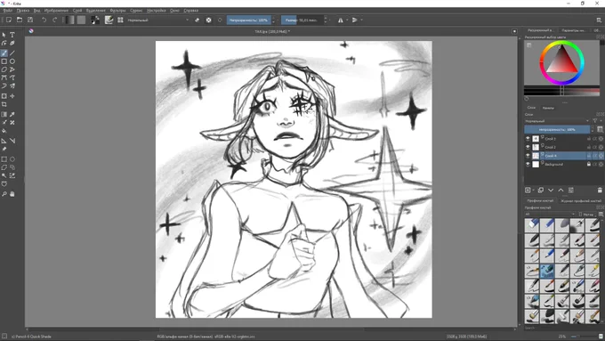This screenshot has height=341, width=605.
Task: Expand the add-layer type arrow
Action: click(x=533, y=191)
